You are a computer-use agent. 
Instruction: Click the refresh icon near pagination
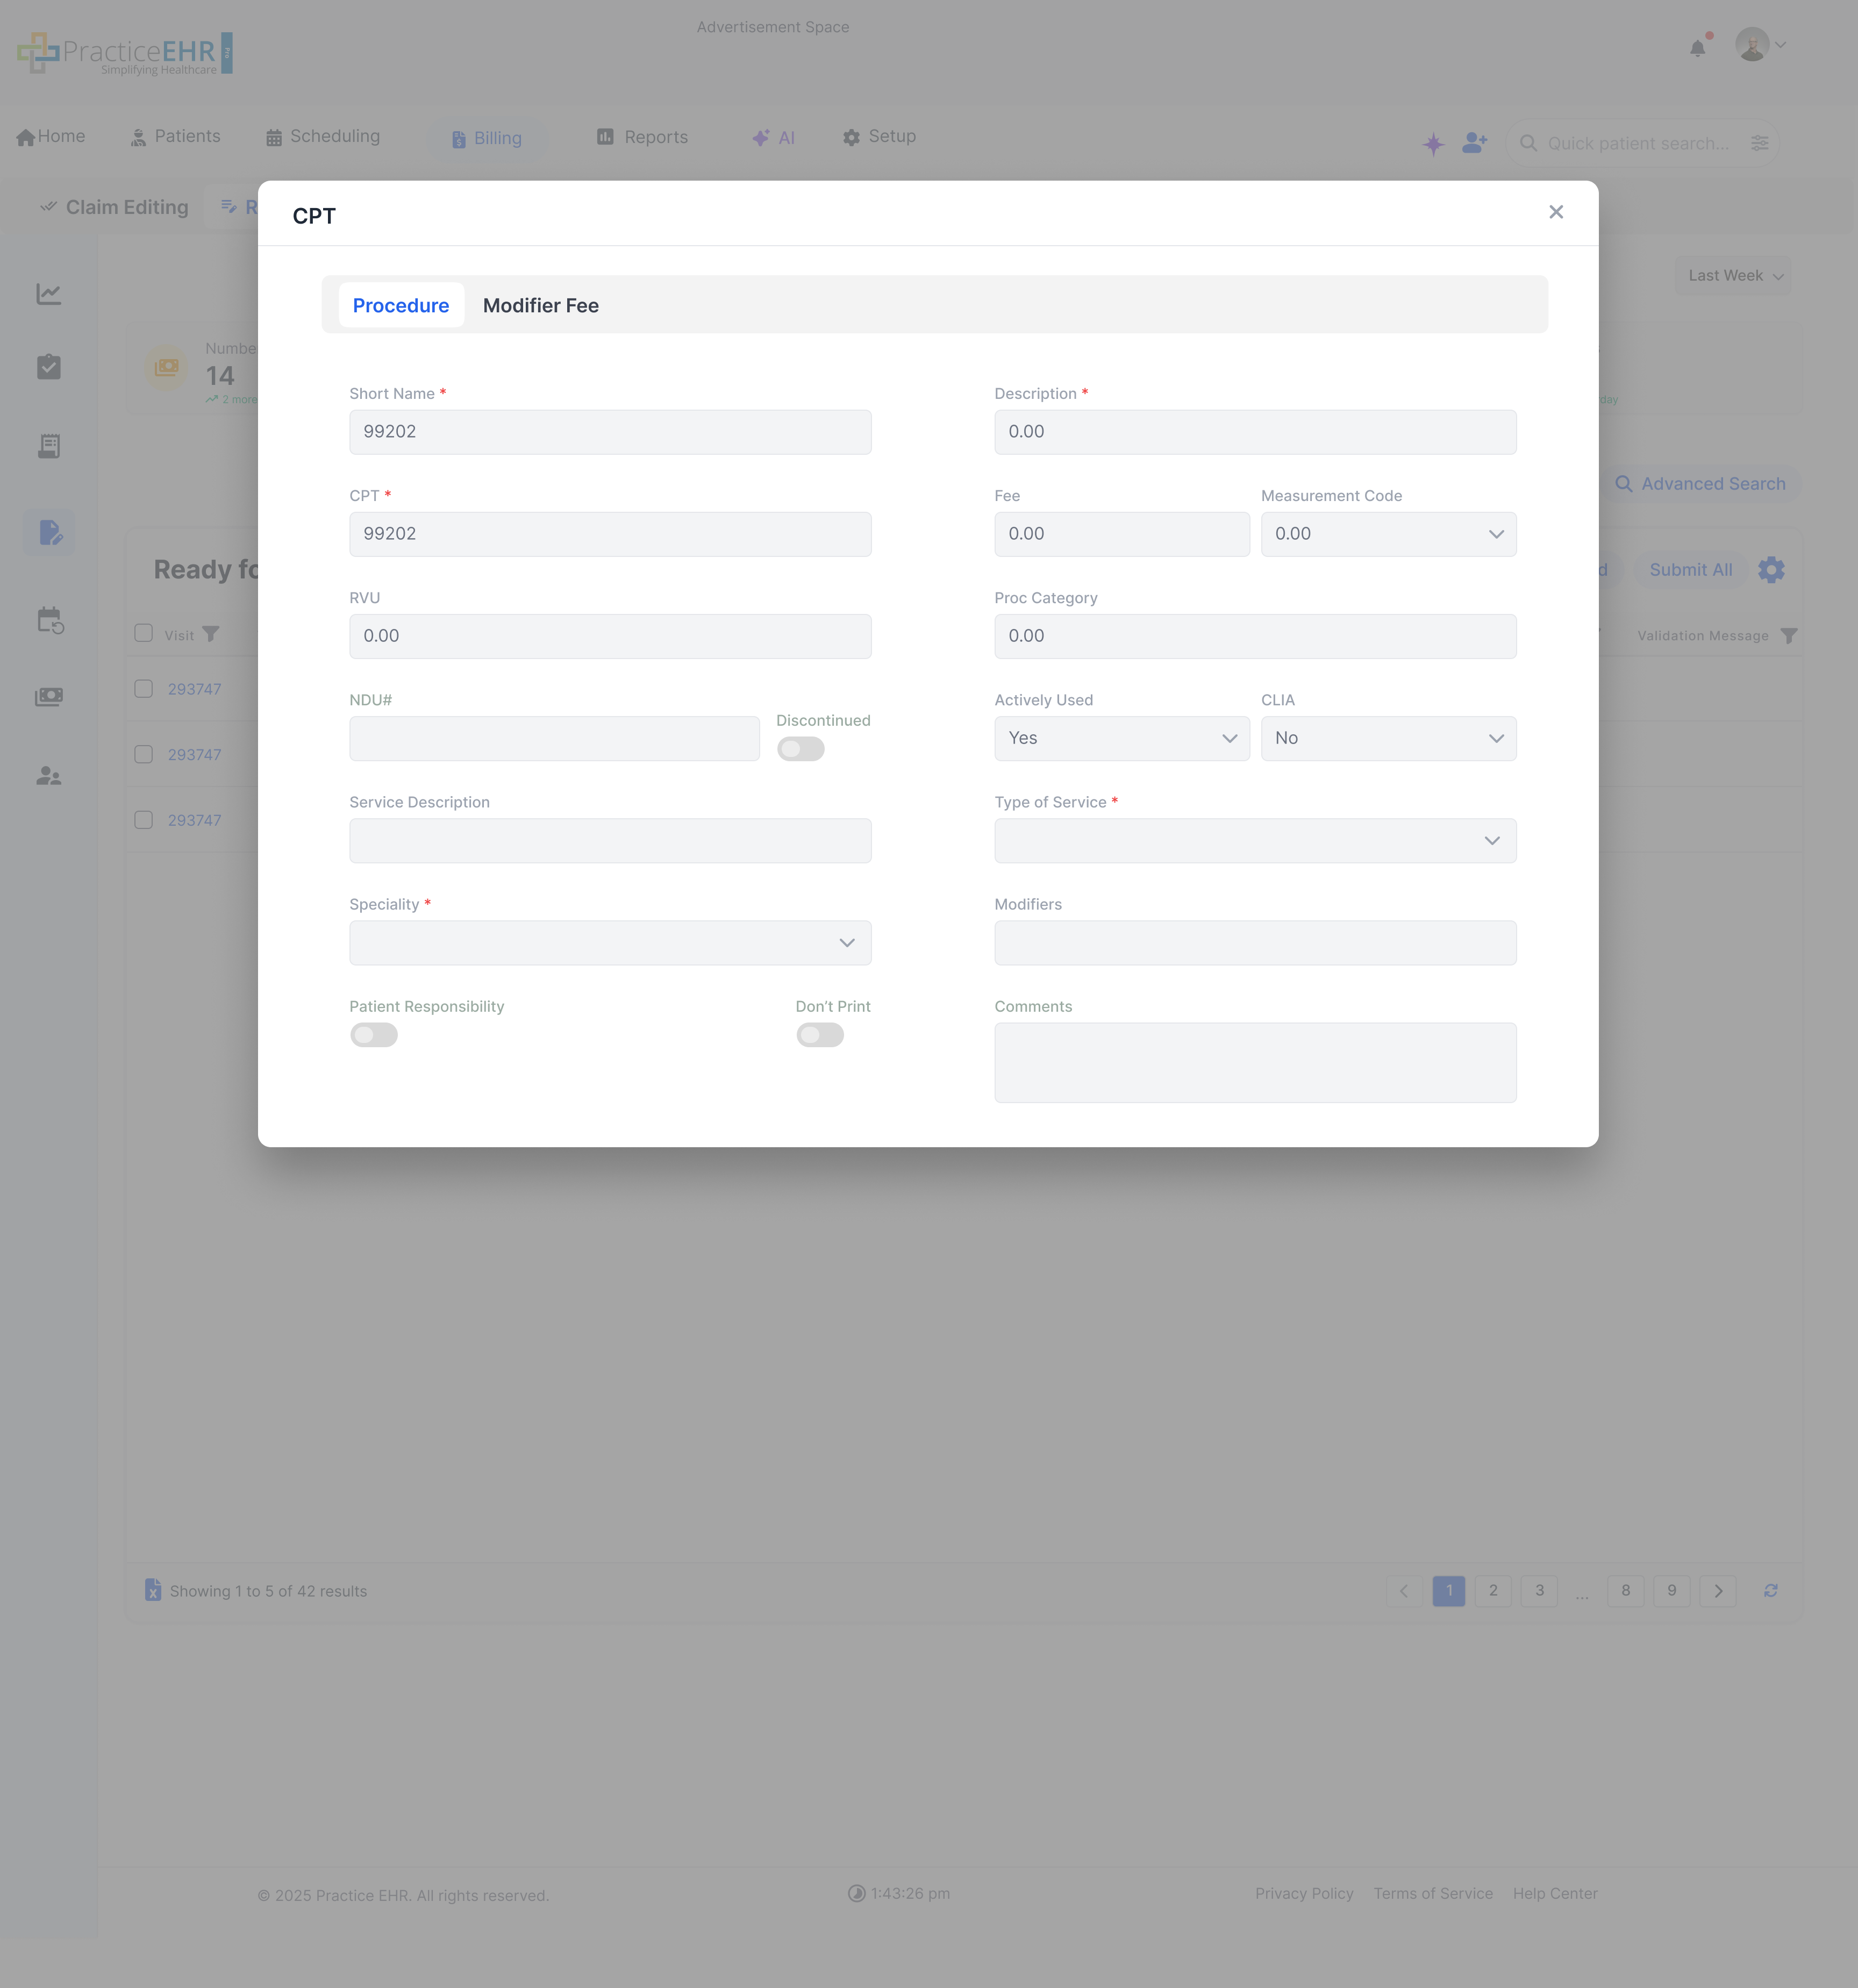(1770, 1591)
